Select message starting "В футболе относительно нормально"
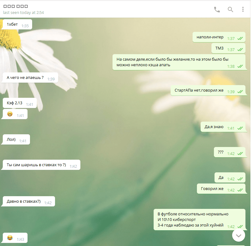 click(x=193, y=220)
